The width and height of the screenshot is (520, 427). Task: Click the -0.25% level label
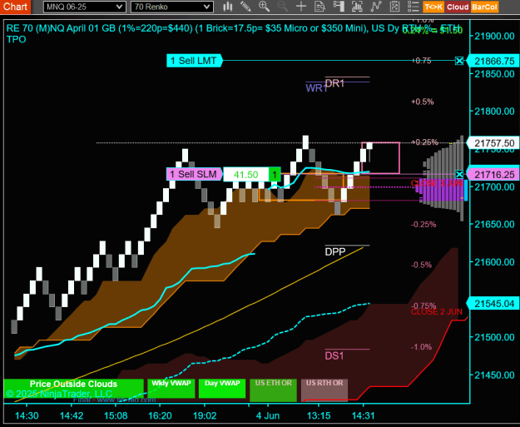[423, 225]
